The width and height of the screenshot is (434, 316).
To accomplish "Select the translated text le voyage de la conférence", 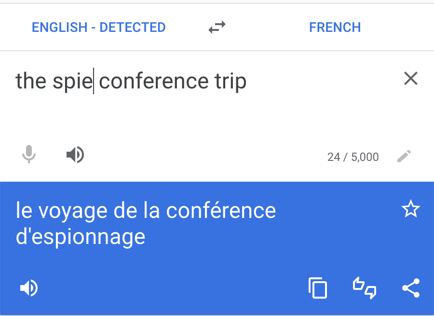I will (x=146, y=210).
